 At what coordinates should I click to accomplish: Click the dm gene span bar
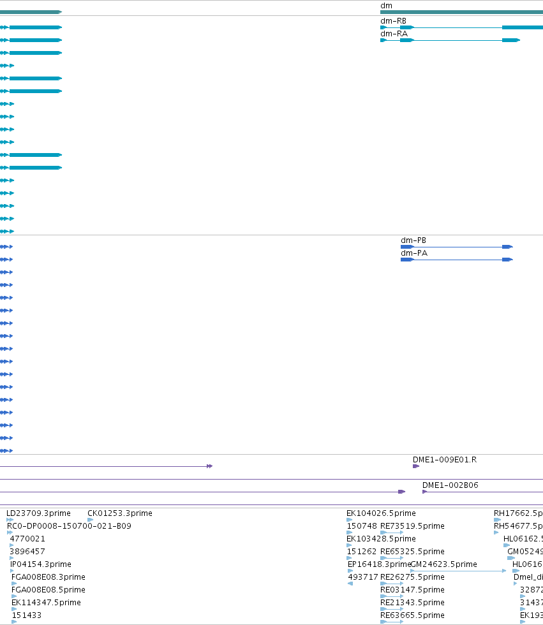(x=462, y=12)
